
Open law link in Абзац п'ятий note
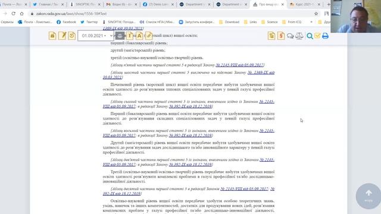(x=239, y=65)
